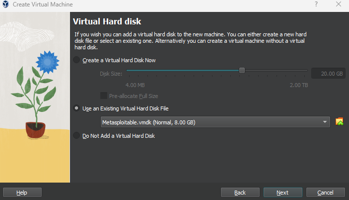Screen dimensions: 349x200
Task: Click the 20.00 GB disk size field
Action: (x=328, y=73)
